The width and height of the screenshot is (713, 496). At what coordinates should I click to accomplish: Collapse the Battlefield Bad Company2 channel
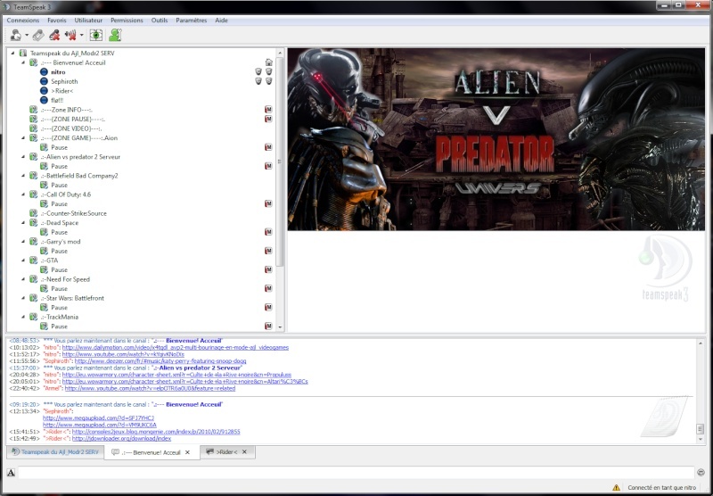click(23, 176)
